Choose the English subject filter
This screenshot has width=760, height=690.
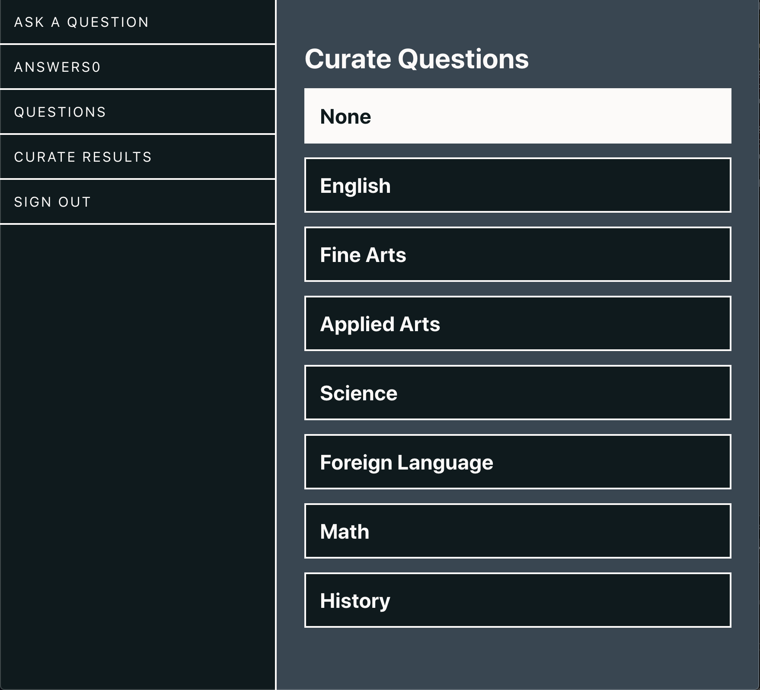[x=517, y=185]
